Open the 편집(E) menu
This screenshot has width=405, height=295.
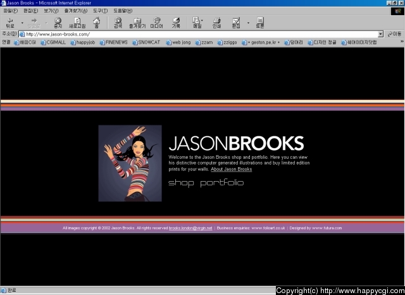(x=31, y=11)
